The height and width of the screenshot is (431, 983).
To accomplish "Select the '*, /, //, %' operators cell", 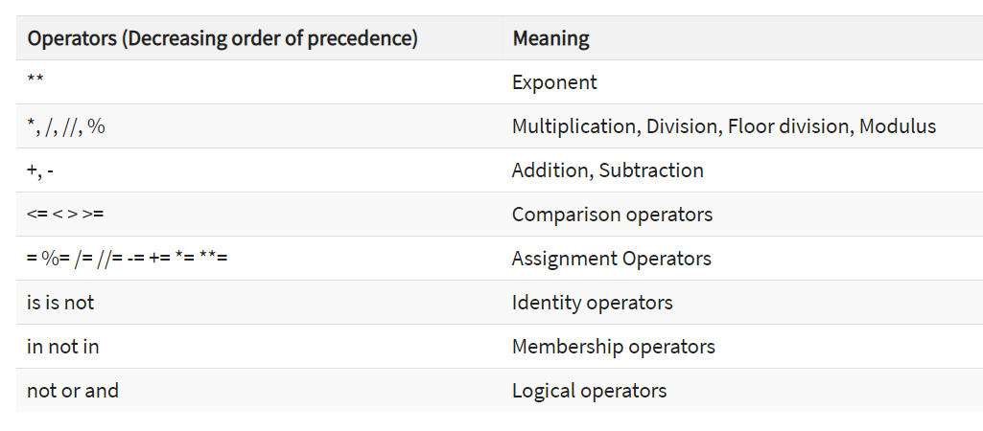I will (66, 126).
